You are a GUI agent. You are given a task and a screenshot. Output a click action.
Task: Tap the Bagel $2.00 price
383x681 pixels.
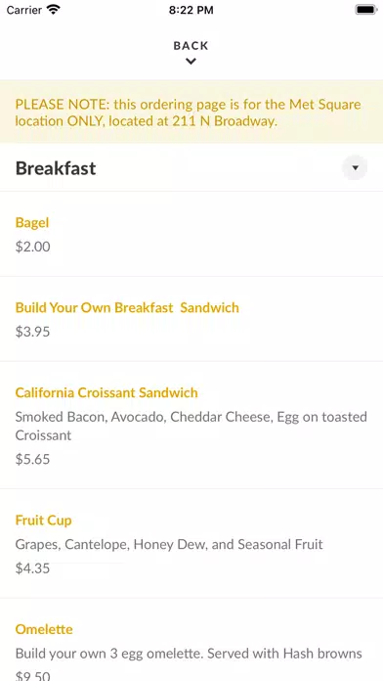33,247
